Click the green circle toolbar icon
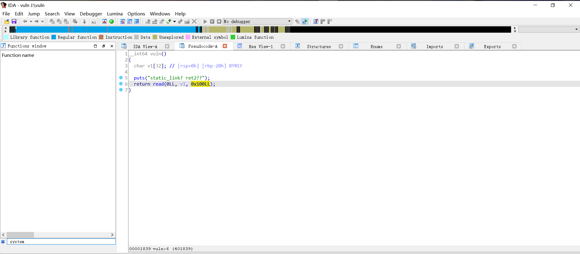Screen dimensions: 580x254 pyautogui.click(x=112, y=21)
